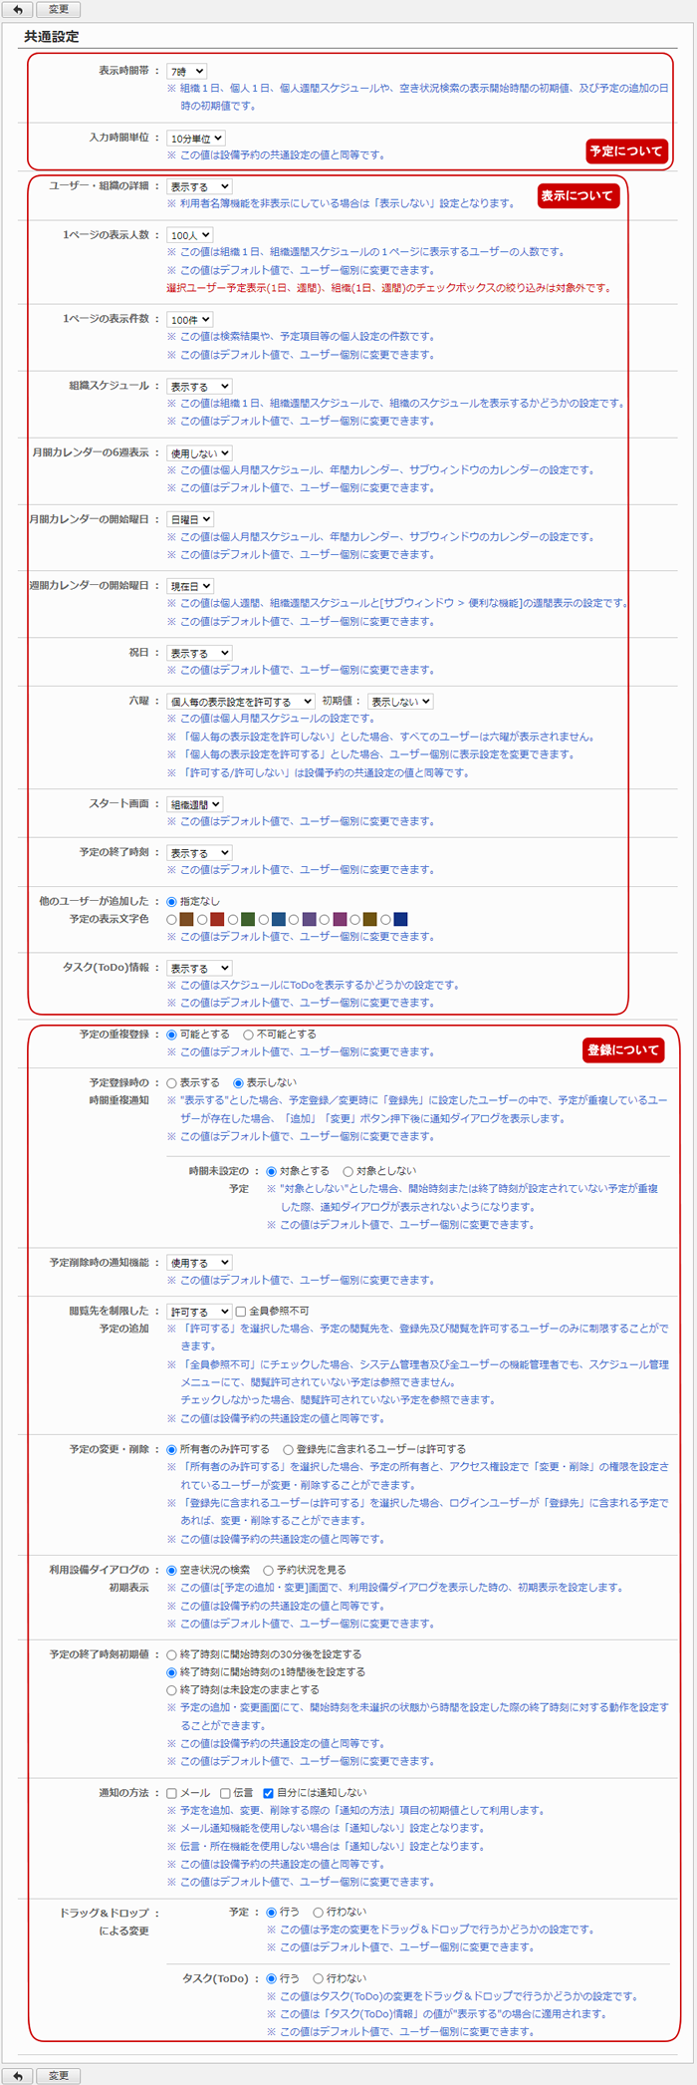Click the back arrow button at page bottom
Screen dimensions: 697x2085
coord(18,2075)
